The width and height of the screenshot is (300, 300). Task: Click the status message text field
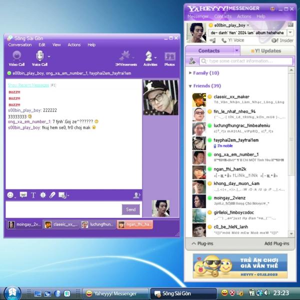247,32
